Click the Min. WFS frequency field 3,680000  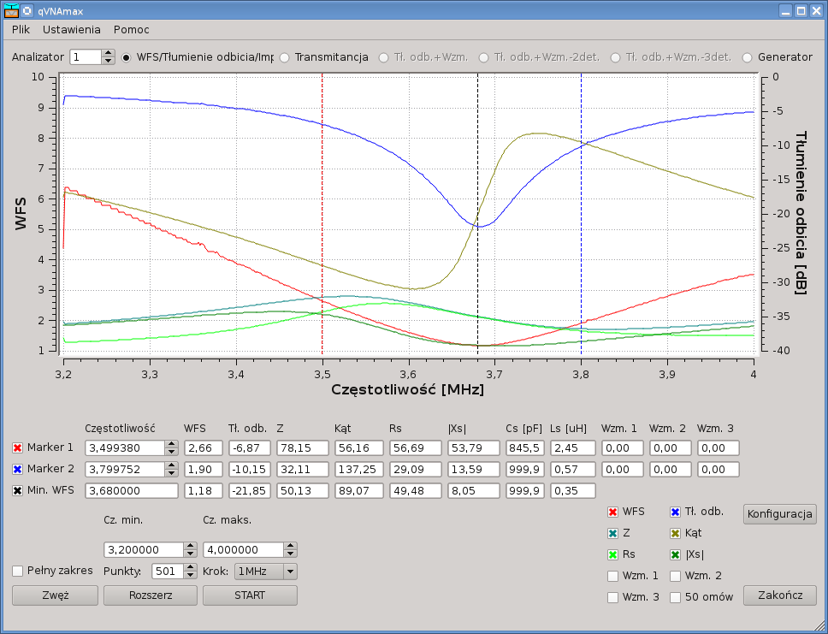pyautogui.click(x=132, y=491)
